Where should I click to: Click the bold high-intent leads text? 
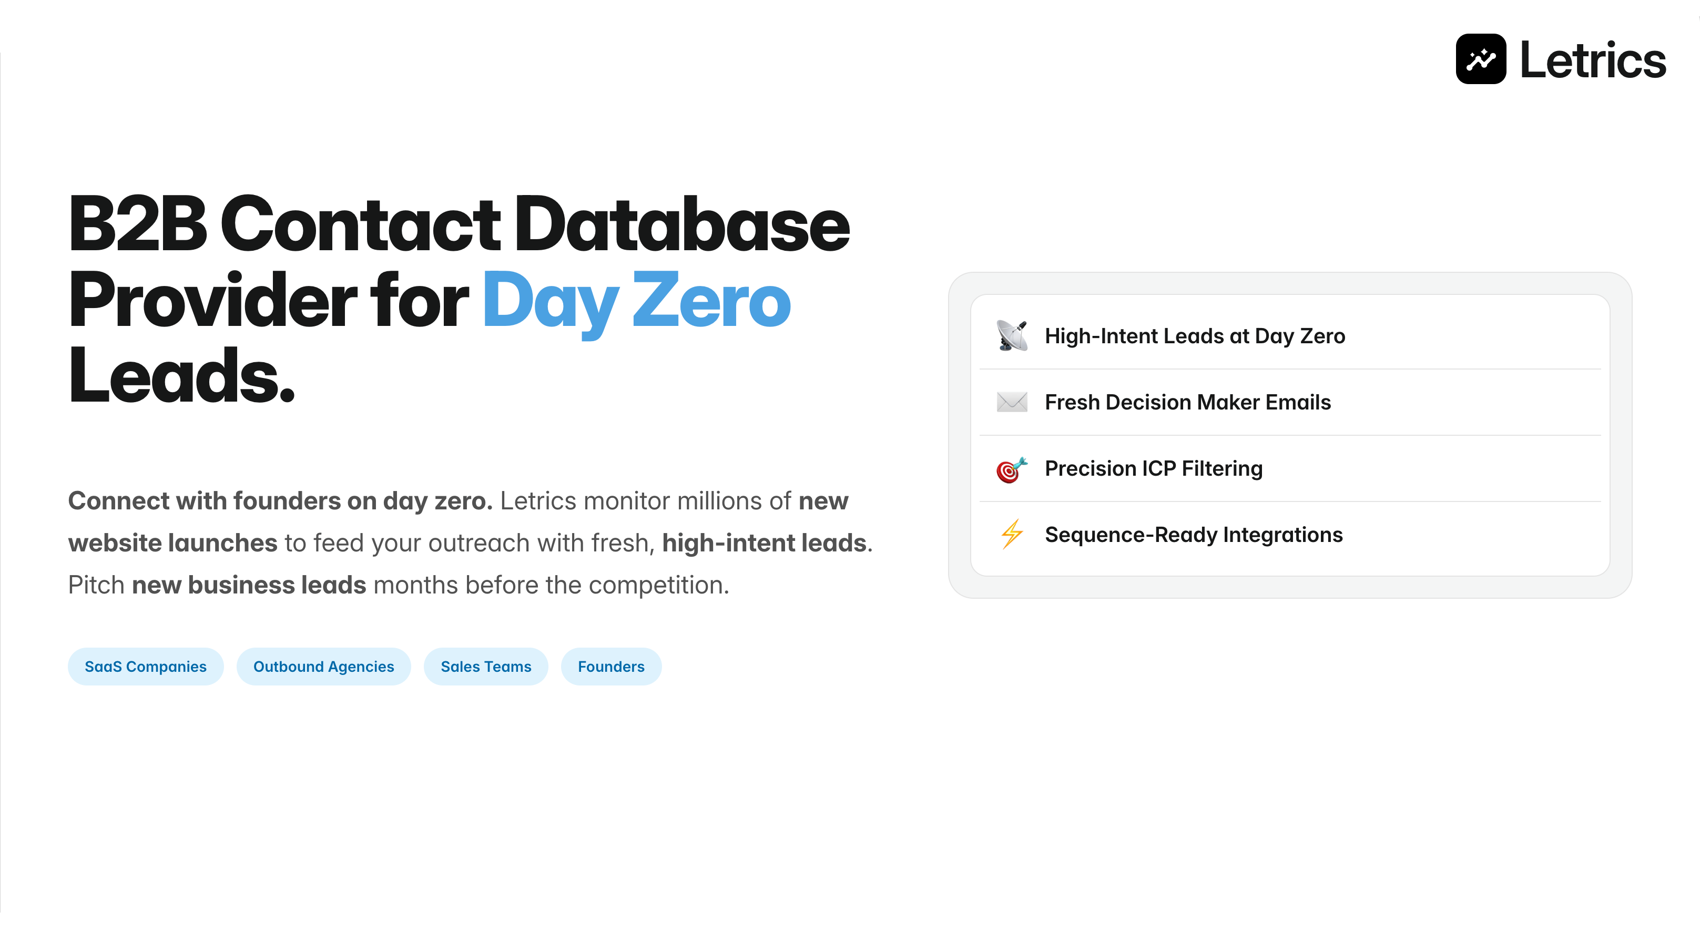coord(764,543)
